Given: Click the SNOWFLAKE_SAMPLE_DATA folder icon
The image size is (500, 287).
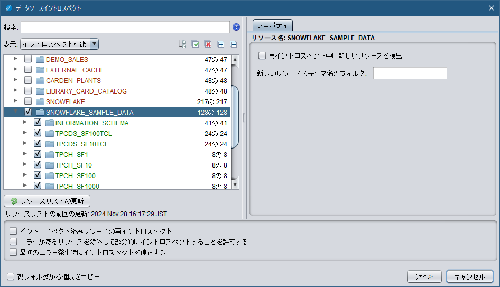Looking at the screenshot, I should (40, 112).
